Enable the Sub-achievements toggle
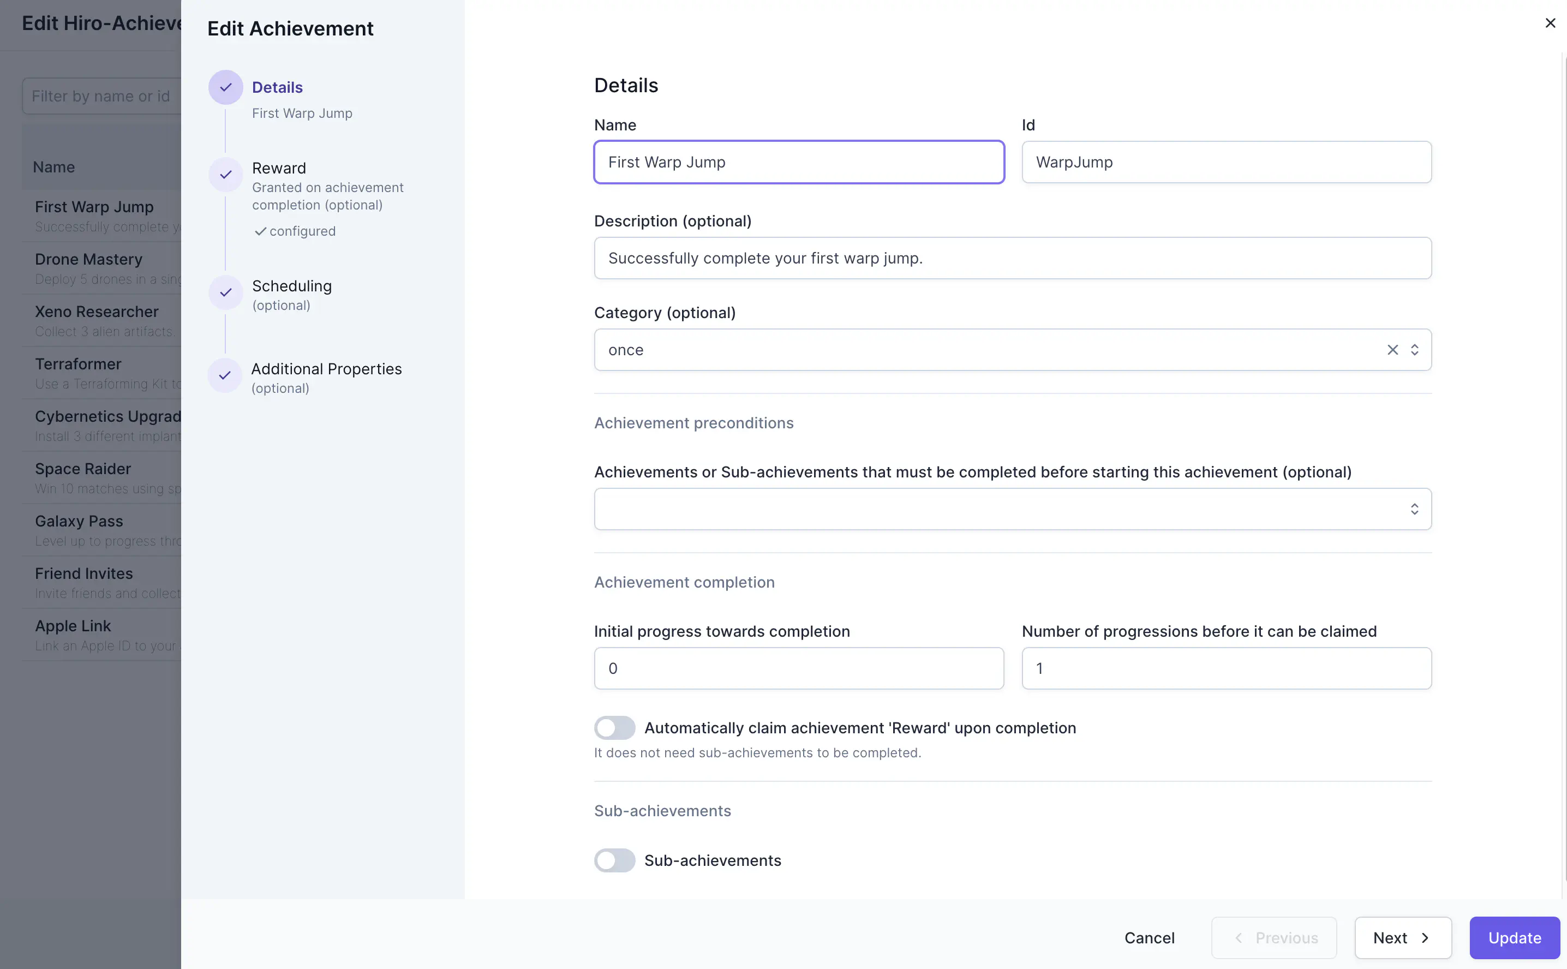This screenshot has height=969, width=1567. [614, 860]
